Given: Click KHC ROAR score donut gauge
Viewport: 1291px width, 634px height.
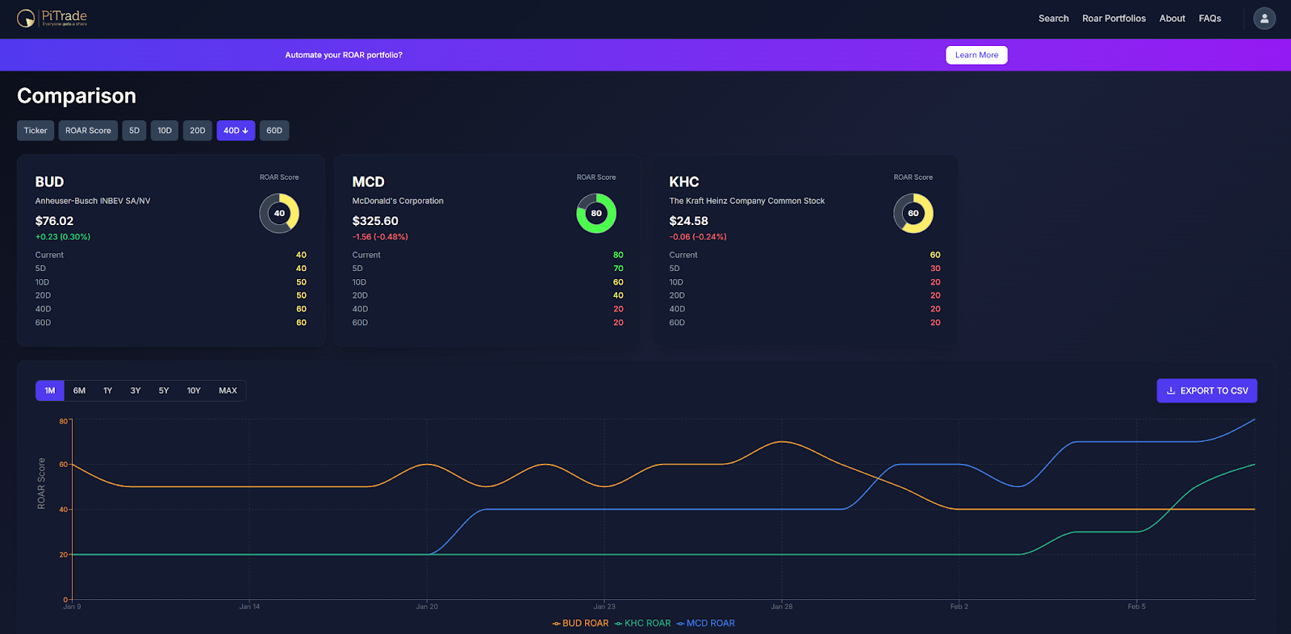Looking at the screenshot, I should point(913,214).
